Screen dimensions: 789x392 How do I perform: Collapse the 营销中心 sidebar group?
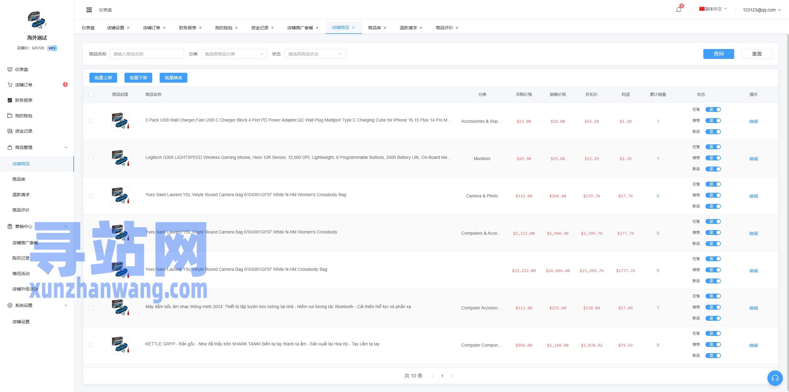[37, 226]
